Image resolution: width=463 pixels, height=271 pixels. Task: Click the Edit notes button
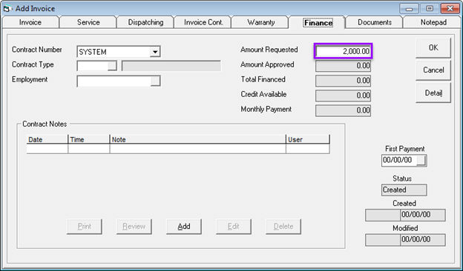pyautogui.click(x=234, y=227)
